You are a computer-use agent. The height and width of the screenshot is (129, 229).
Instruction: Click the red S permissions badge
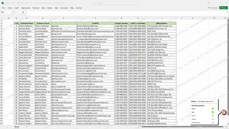tap(224, 112)
